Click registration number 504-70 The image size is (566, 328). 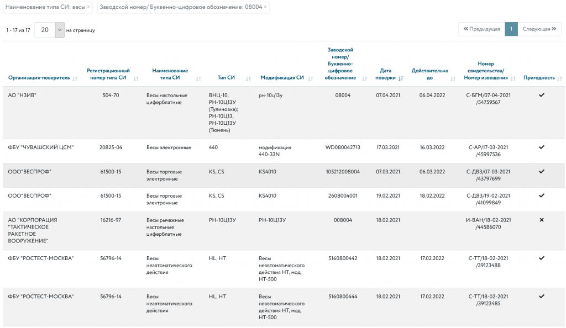111,96
